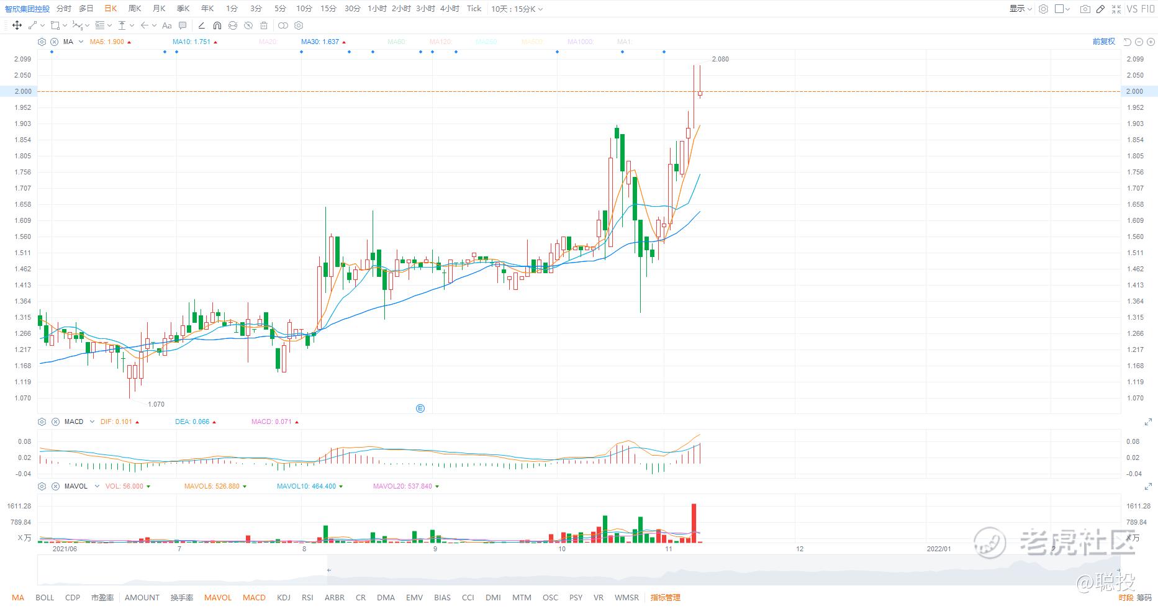The height and width of the screenshot is (609, 1158).
Task: Select the 1小时 timeframe tab
Action: tap(377, 9)
